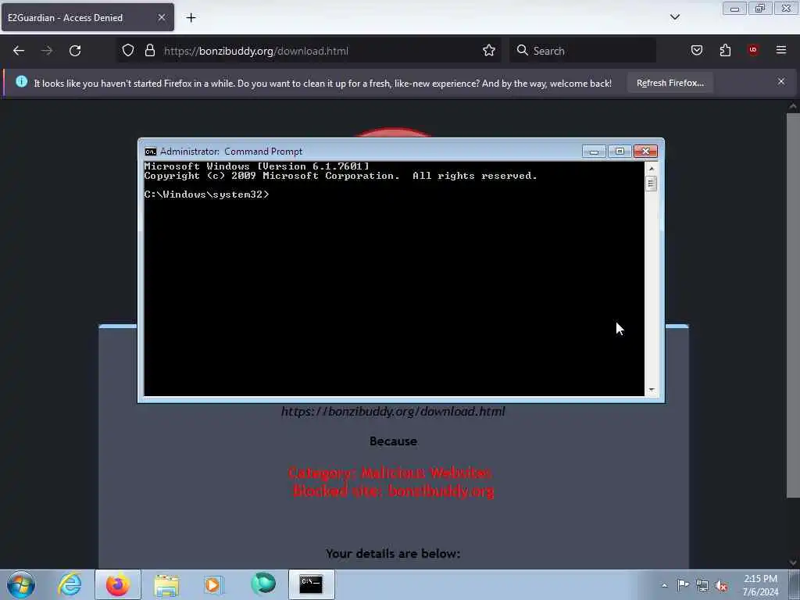Click the C:\Windows\system32> prompt line
This screenshot has width=800, height=600.
tap(206, 195)
